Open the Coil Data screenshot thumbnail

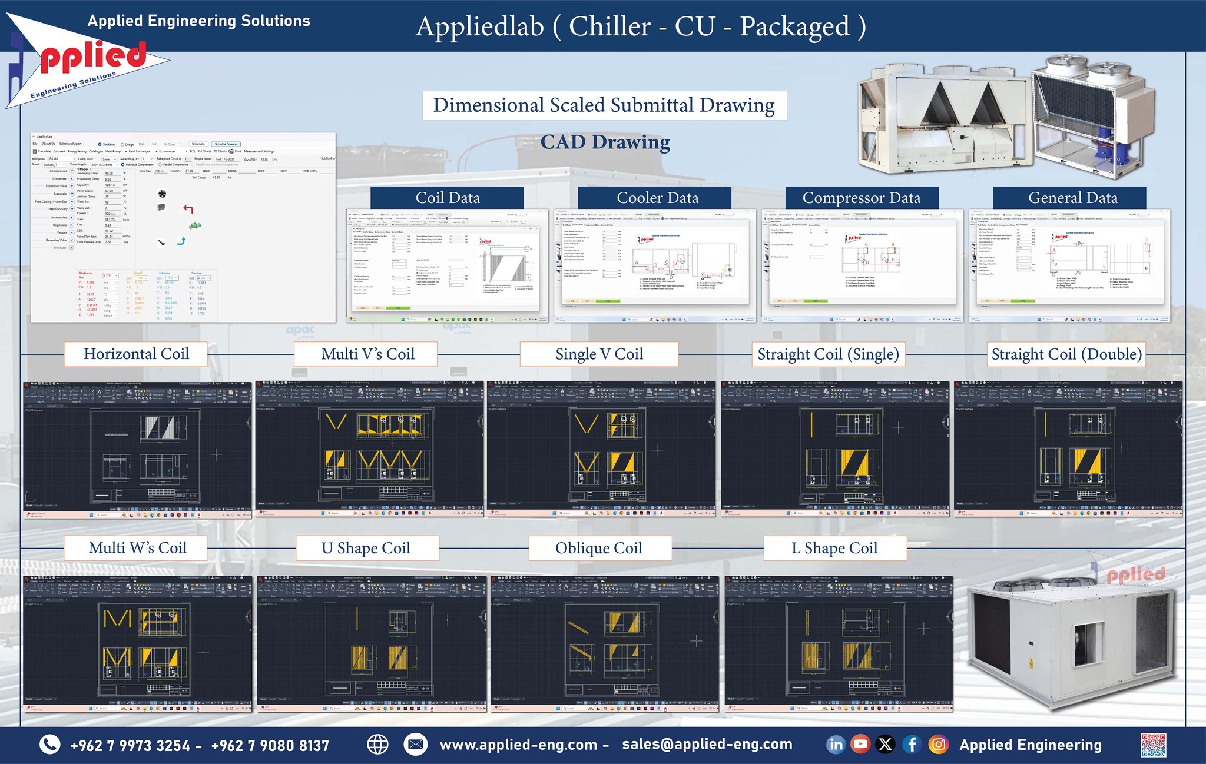coord(447,265)
